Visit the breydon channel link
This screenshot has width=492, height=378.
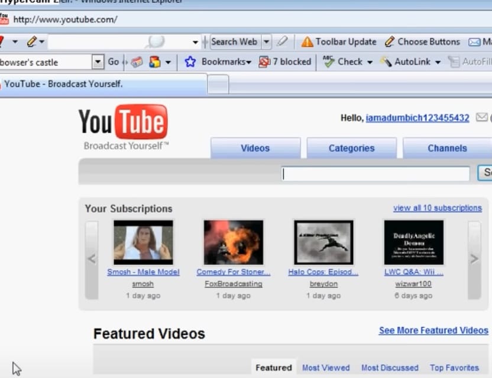click(x=323, y=284)
